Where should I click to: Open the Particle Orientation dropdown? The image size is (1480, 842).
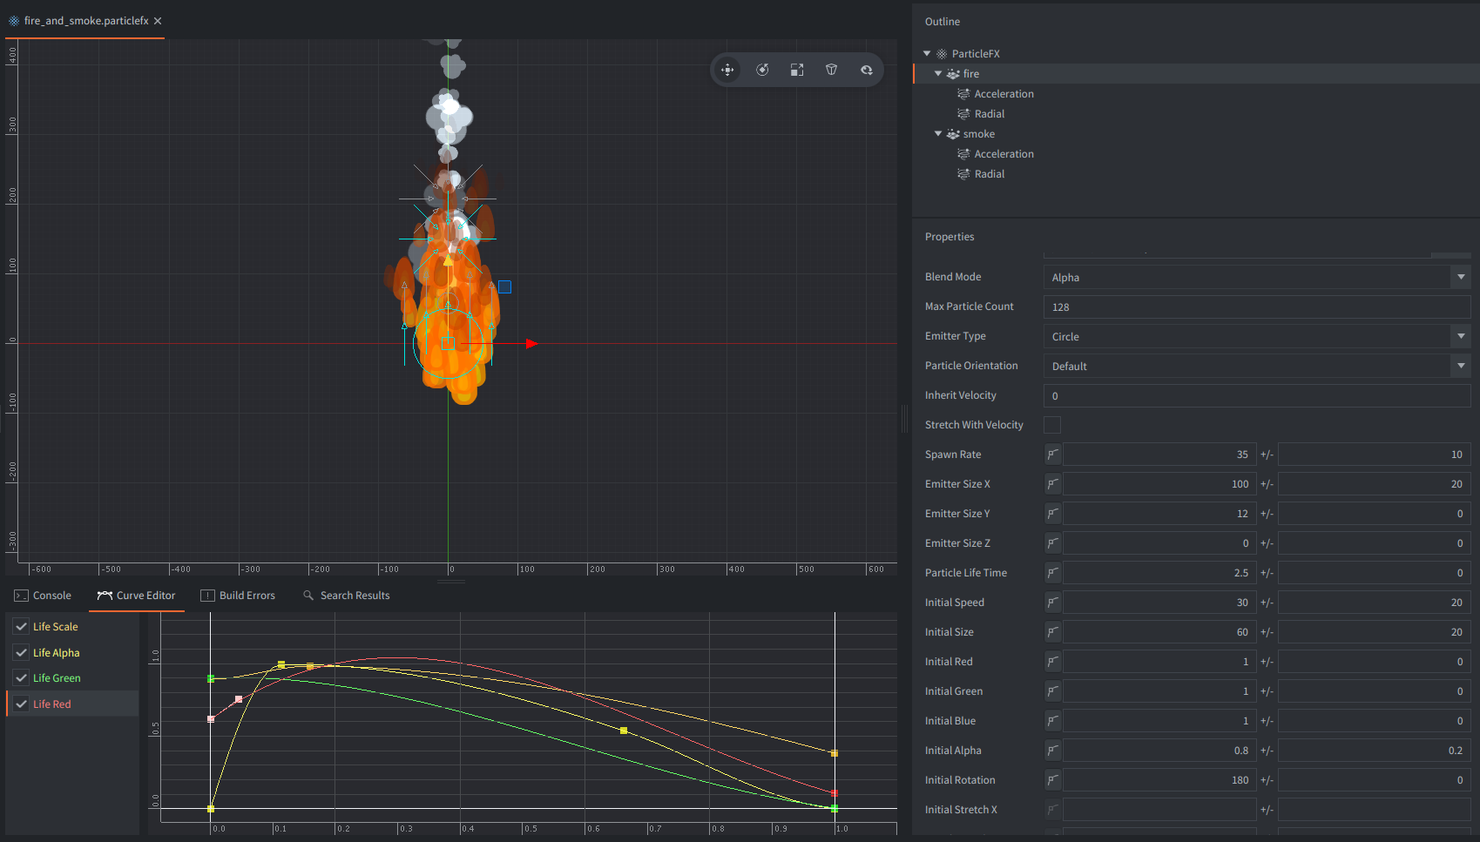tap(1257, 367)
